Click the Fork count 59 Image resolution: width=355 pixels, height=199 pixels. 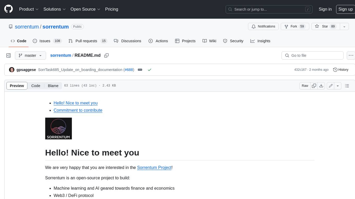302,27
